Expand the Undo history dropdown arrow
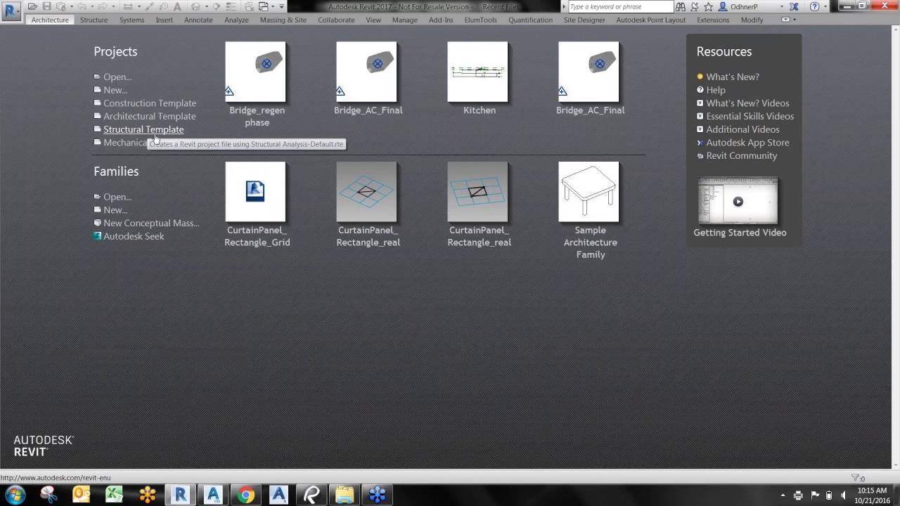 [92, 6]
